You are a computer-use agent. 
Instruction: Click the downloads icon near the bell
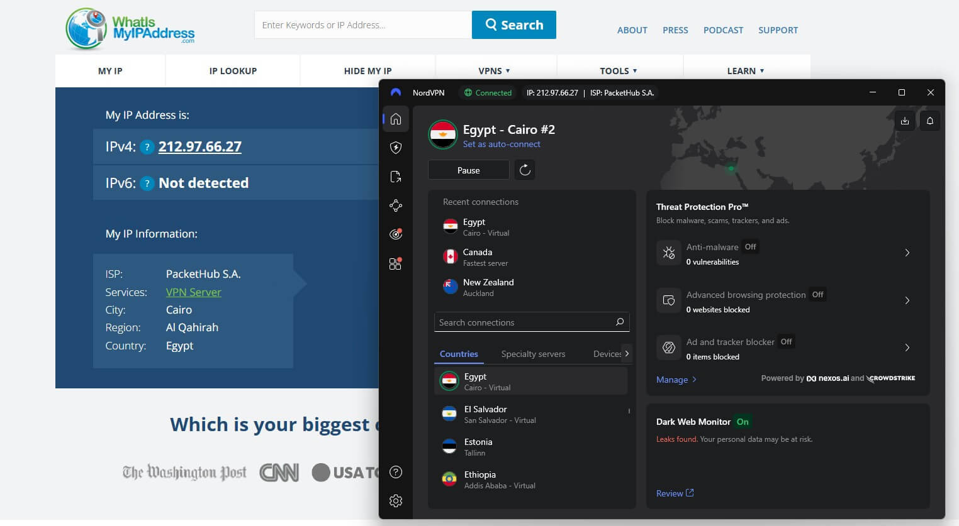click(x=905, y=121)
